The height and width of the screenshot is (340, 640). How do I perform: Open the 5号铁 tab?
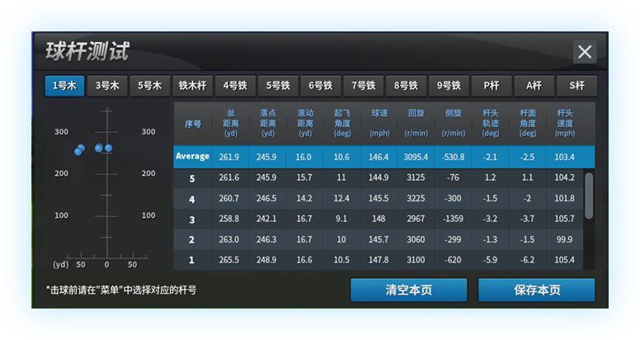(278, 86)
